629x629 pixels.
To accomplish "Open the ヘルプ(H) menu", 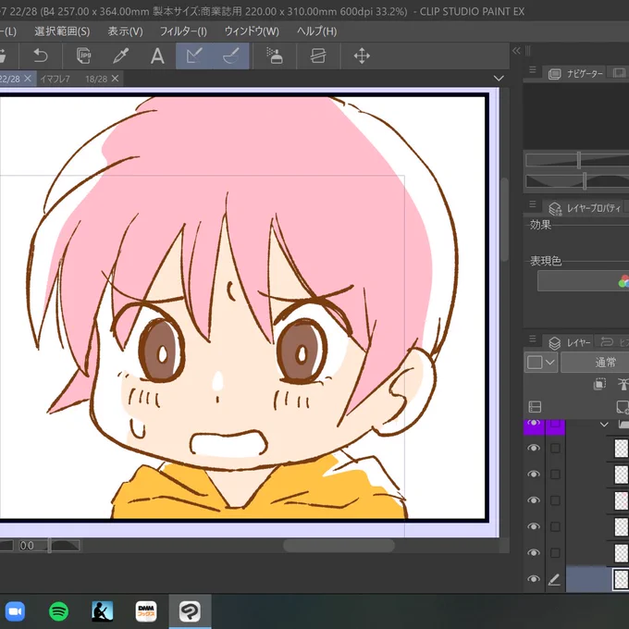I will [316, 31].
